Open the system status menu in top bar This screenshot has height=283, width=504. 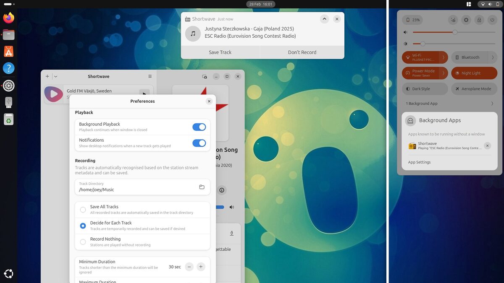pyautogui.click(x=490, y=4)
